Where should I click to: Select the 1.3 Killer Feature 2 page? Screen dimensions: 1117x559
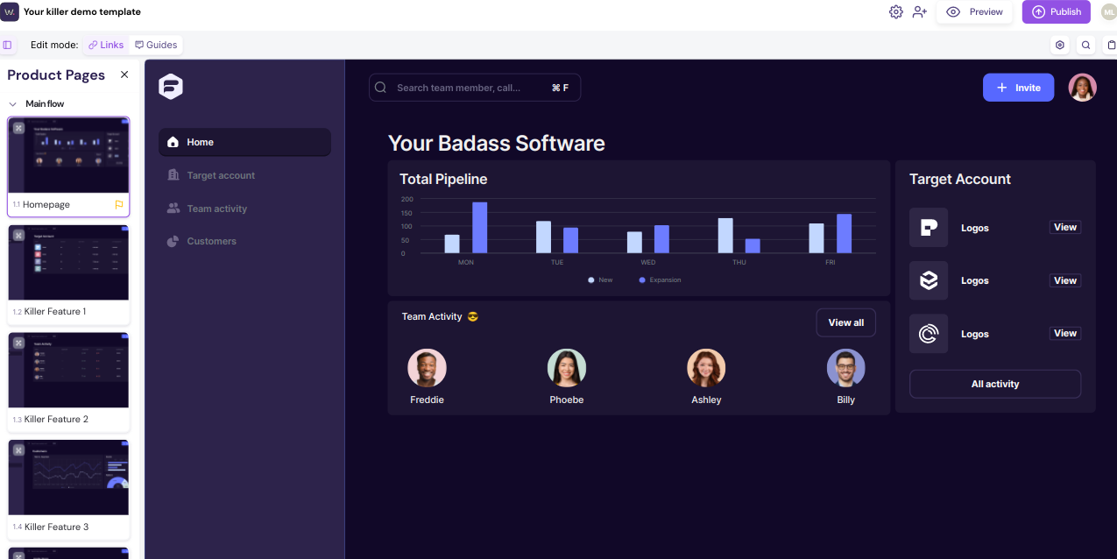(x=68, y=382)
